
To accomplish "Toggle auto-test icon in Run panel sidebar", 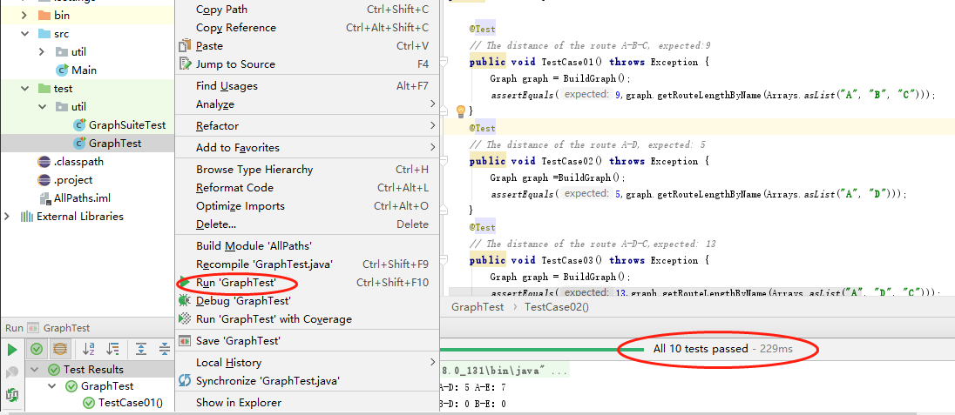I will point(12,394).
